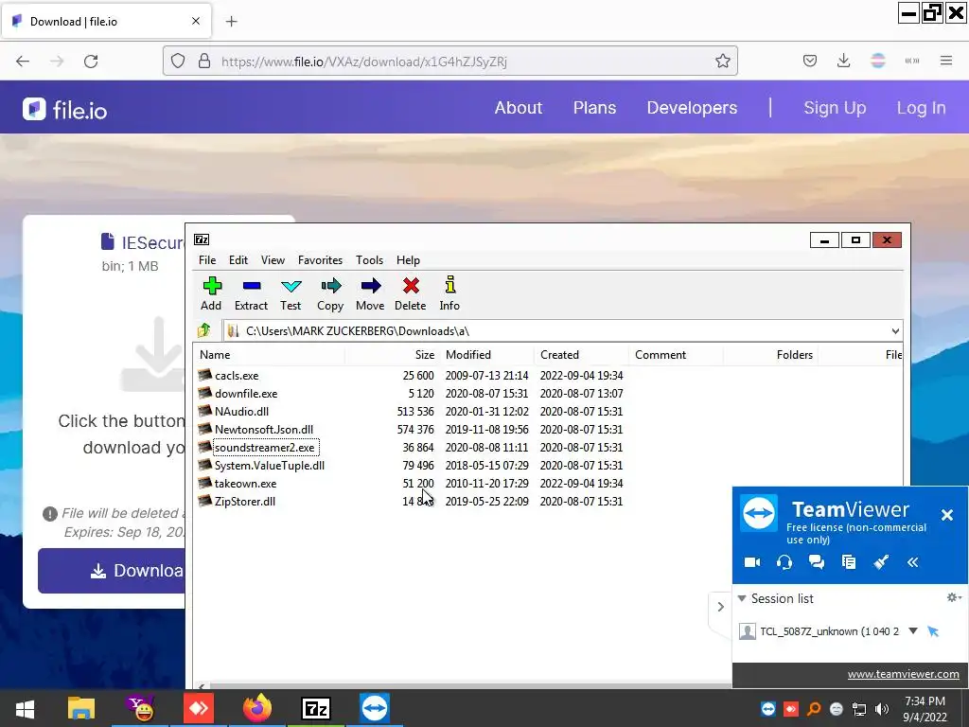Click the Download button on file.io

coord(112,571)
